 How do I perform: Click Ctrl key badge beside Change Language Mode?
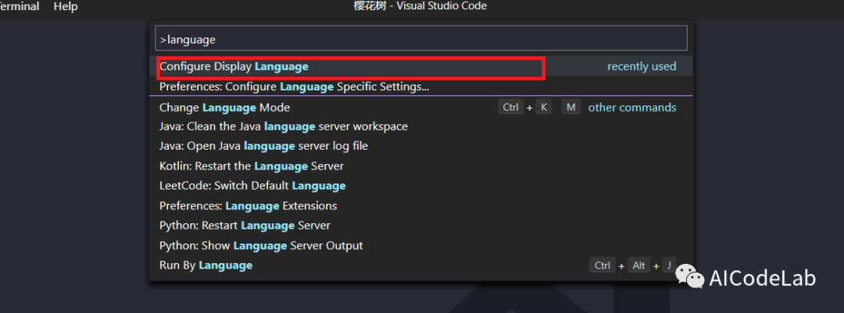(x=510, y=108)
